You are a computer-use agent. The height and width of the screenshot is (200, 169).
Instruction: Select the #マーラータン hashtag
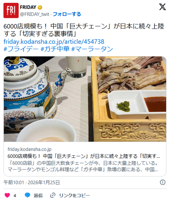pos(92,49)
